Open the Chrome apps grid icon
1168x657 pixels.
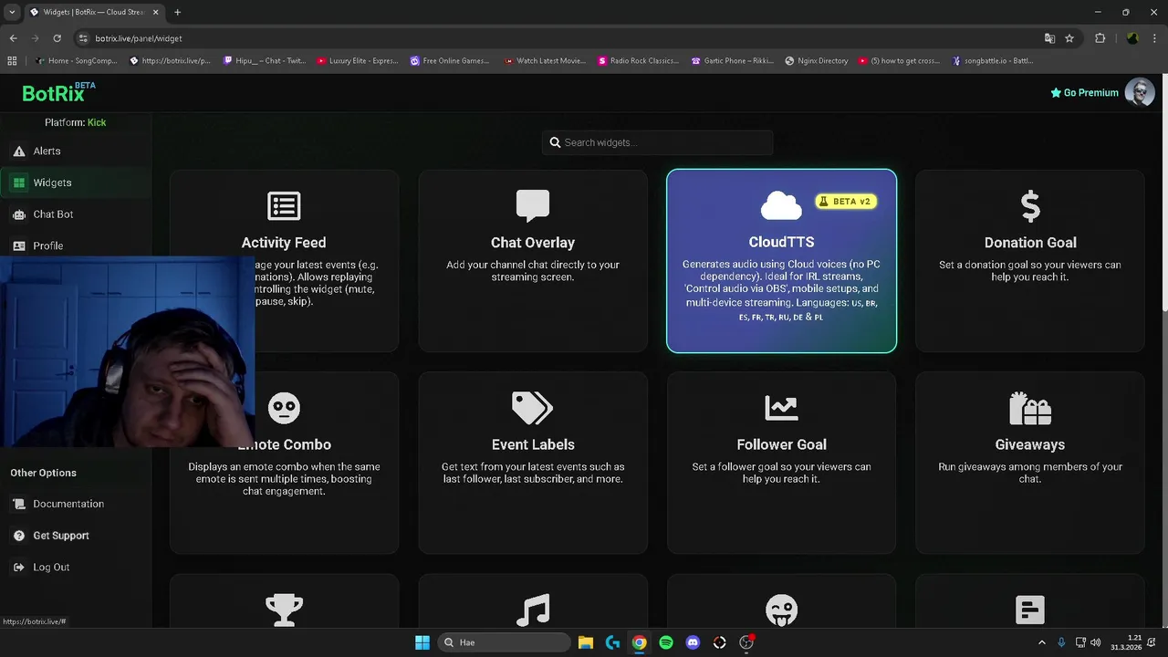(x=12, y=61)
